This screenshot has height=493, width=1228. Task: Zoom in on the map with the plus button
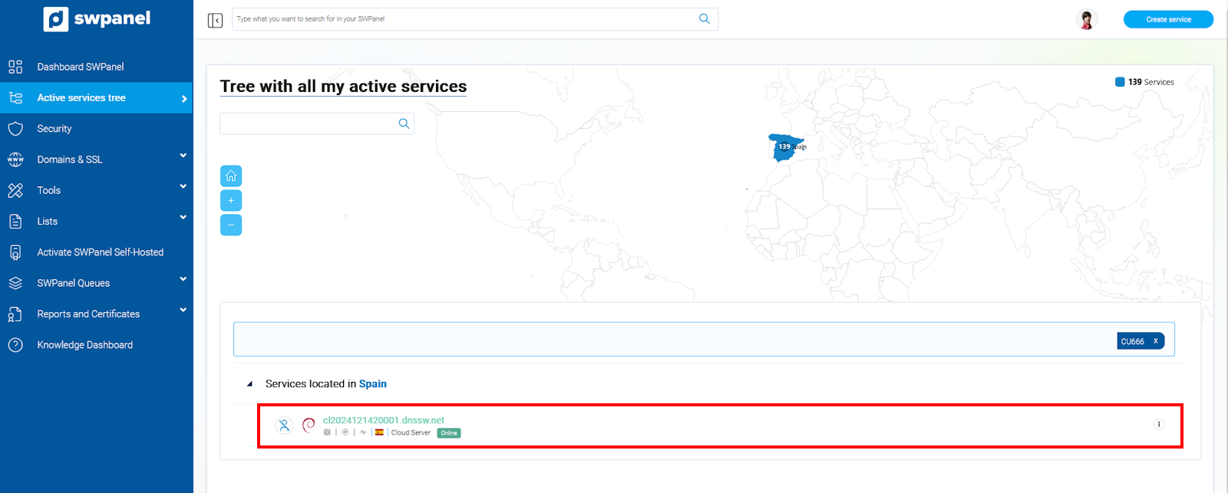tap(231, 201)
